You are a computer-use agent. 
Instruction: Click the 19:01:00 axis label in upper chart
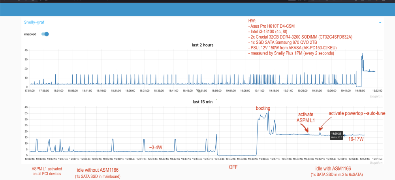231,91
